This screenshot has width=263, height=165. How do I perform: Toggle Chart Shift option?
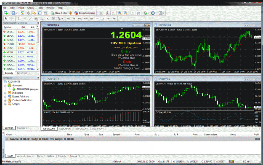(138, 13)
